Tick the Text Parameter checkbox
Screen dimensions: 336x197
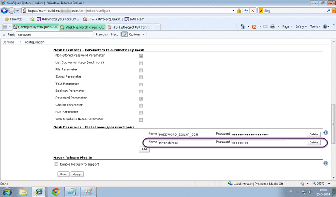[x=141, y=85]
